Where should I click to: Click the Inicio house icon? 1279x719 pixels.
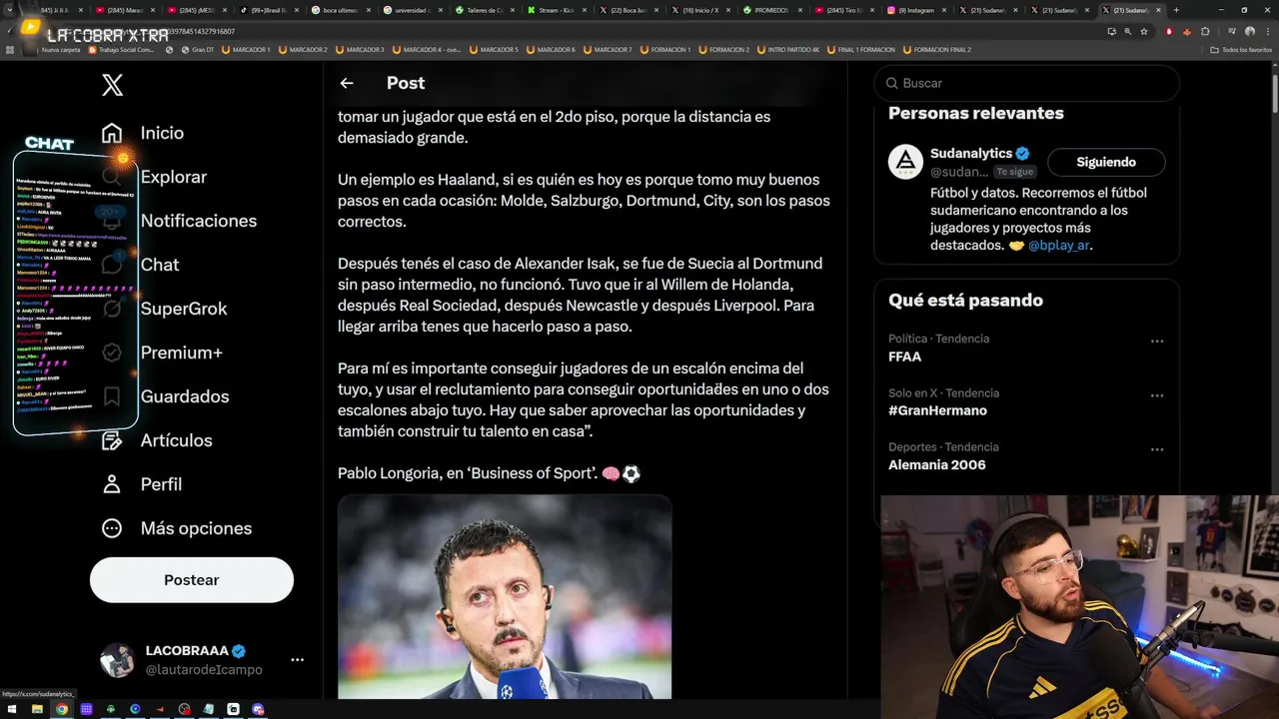pos(112,133)
